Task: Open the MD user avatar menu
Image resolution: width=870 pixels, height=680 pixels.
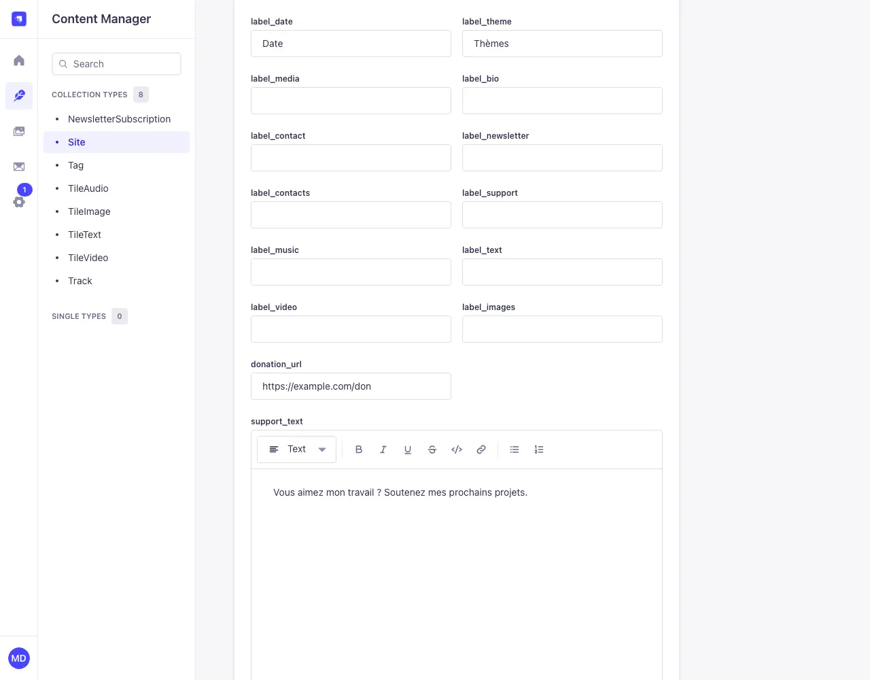Action: pyautogui.click(x=19, y=658)
